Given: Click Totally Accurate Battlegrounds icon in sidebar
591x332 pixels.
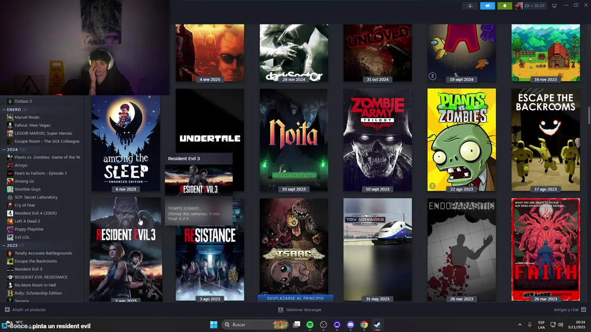Looking at the screenshot, I should (10, 253).
